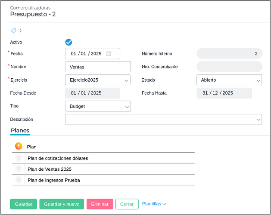This screenshot has width=271, height=215.
Task: Click the Comercializadoras breadcrumb text
Action: click(x=30, y=8)
